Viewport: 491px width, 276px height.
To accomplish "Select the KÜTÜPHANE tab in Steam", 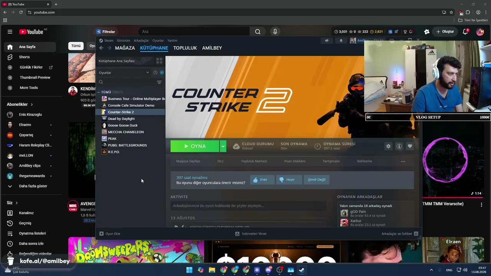I will click(154, 48).
